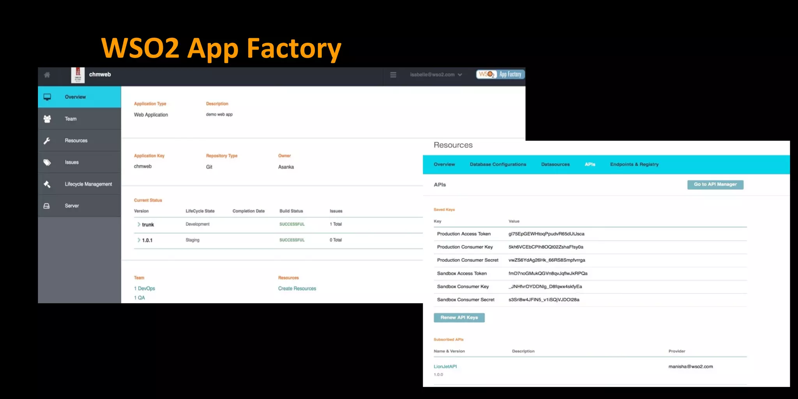The height and width of the screenshot is (399, 798).
Task: Open the Server sidebar menu item
Action: (x=79, y=206)
